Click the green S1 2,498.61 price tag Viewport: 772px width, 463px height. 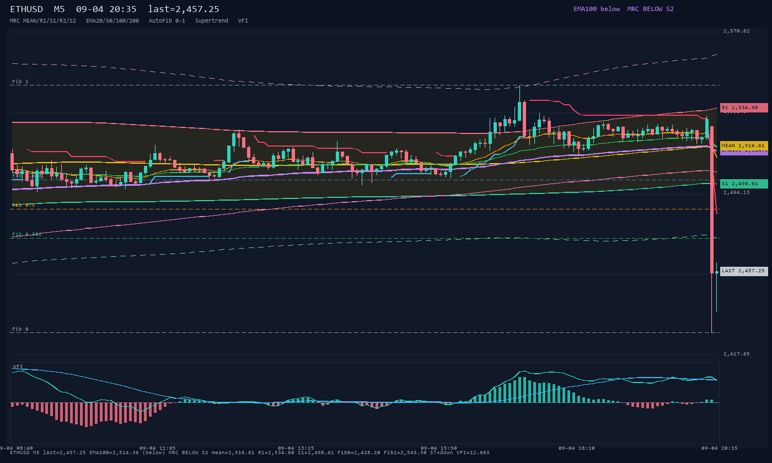[744, 184]
